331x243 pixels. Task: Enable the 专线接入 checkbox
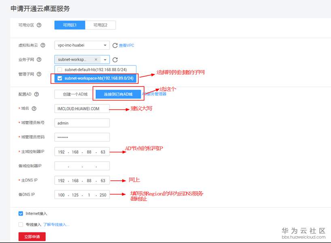pos(21,225)
